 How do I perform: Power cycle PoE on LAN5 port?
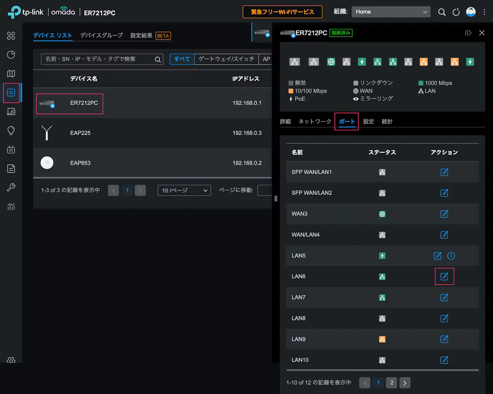[x=451, y=256]
